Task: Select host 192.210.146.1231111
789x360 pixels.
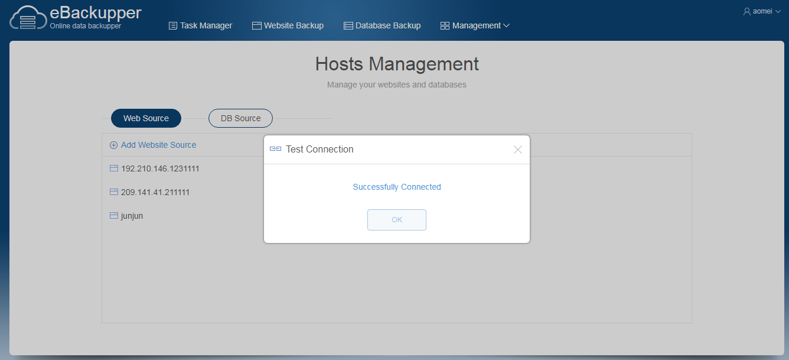Action: (160, 168)
